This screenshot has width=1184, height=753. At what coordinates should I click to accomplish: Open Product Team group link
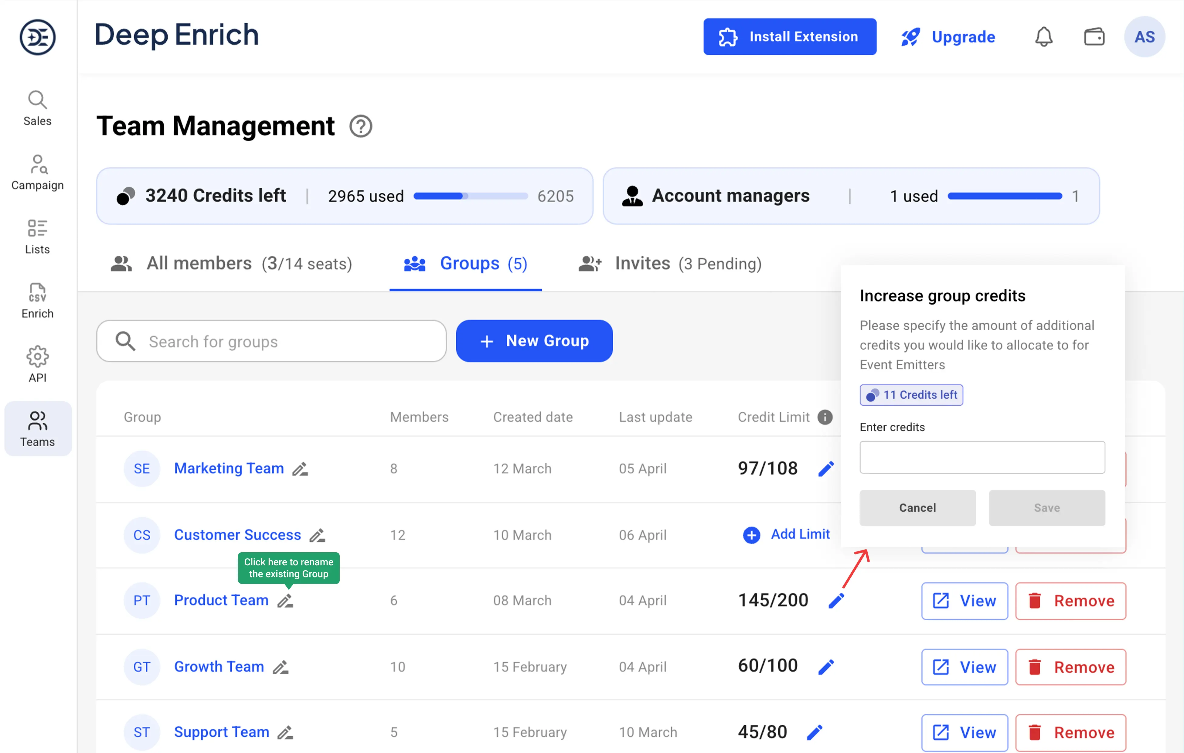tap(221, 600)
